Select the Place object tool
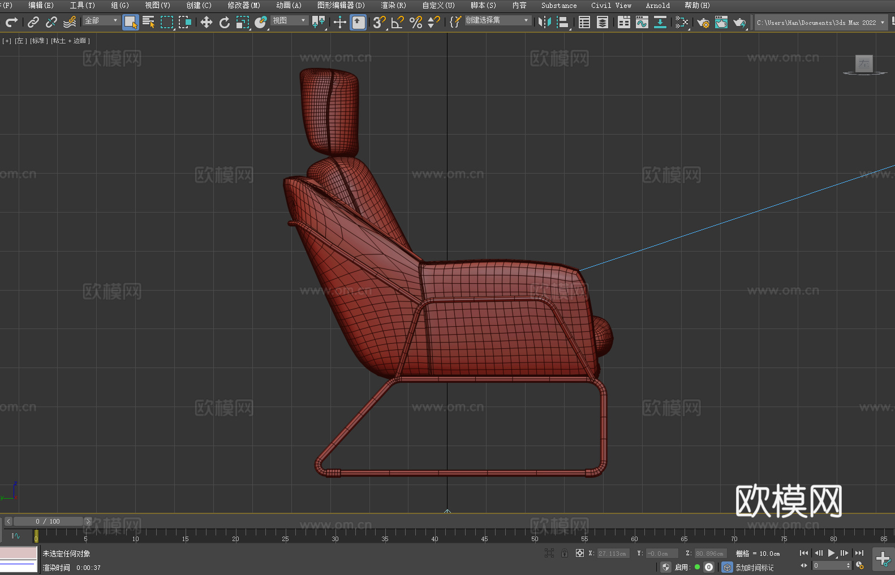Viewport: 895px width, 575px height. point(261,22)
